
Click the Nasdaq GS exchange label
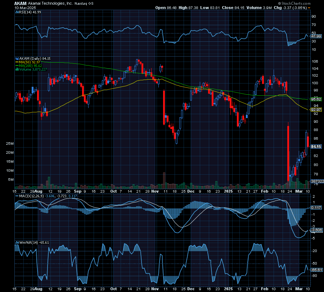tap(84, 3)
